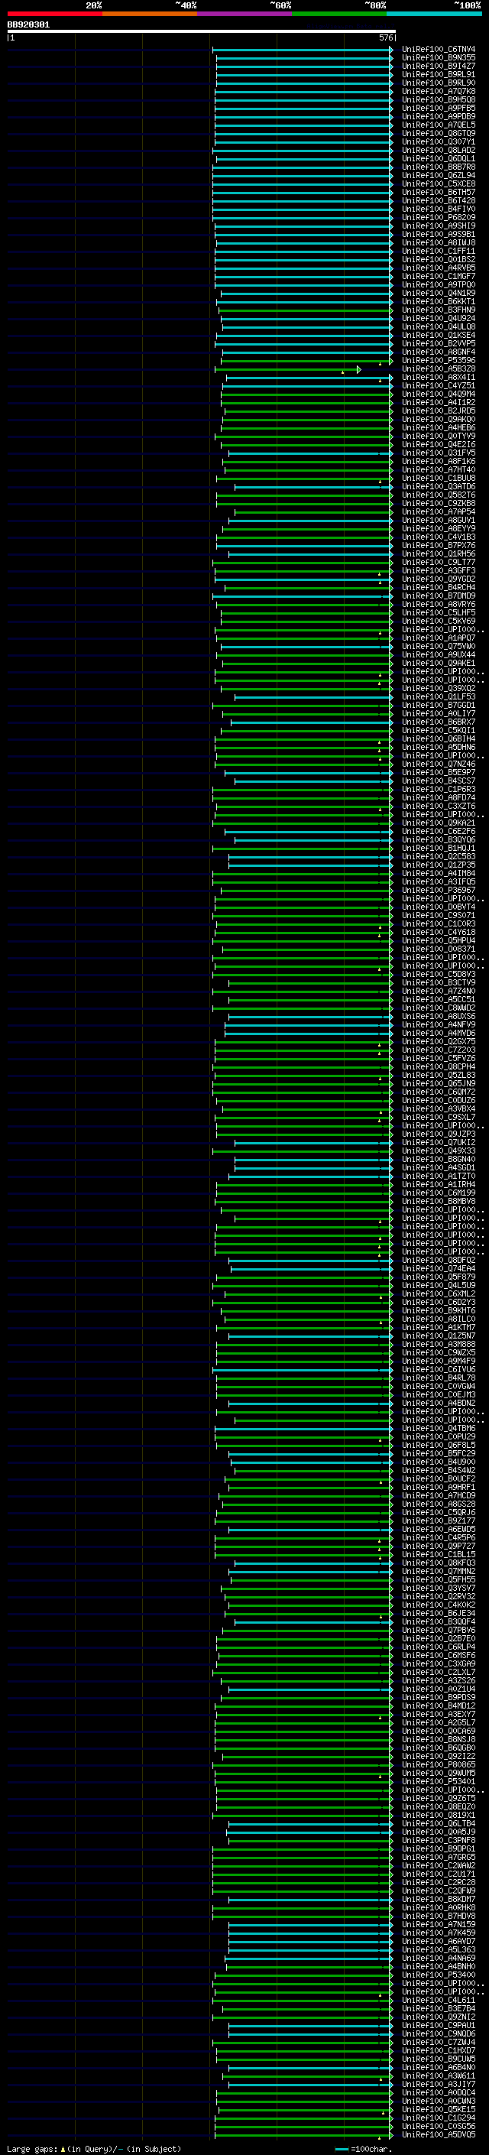
Task: Select hit label UniRef100_B6BRX7
Action: [x=438, y=723]
